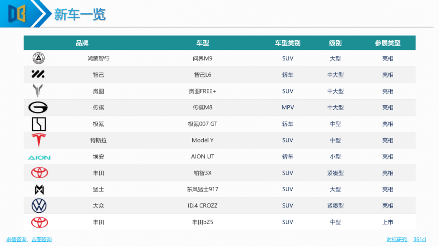
Task: Click the 岚图 brand logo
Action: [x=38, y=90]
